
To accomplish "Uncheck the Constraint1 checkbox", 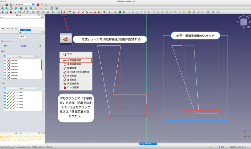I will pos(5,61).
